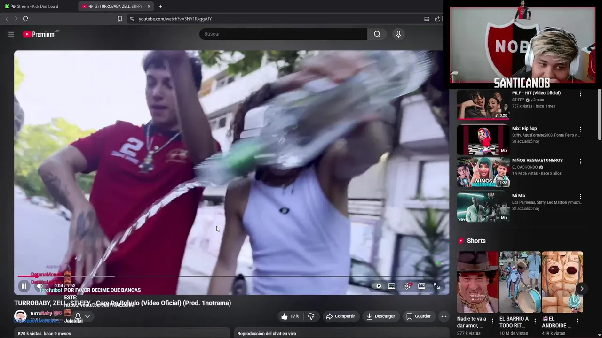
Task: Click the address bar URL
Action: tap(175, 19)
